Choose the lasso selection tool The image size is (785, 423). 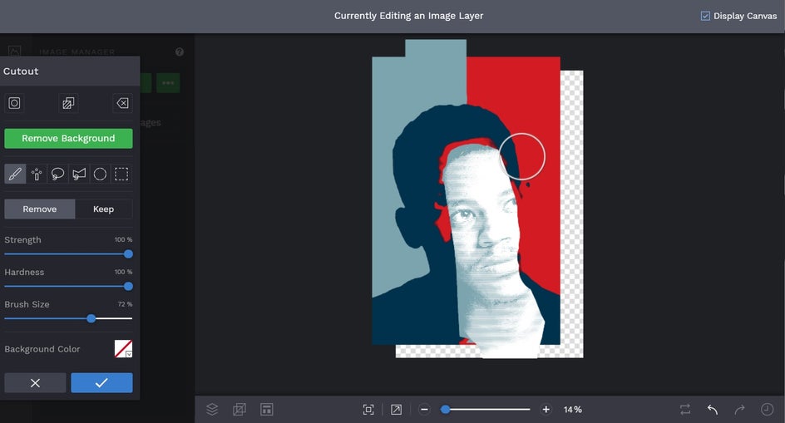tap(57, 174)
